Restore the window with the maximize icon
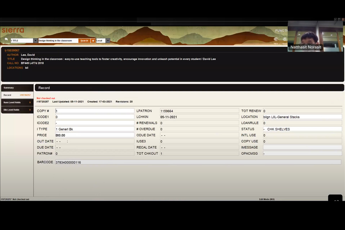Screen dimensions: 345x230 (x=339, y=19)
